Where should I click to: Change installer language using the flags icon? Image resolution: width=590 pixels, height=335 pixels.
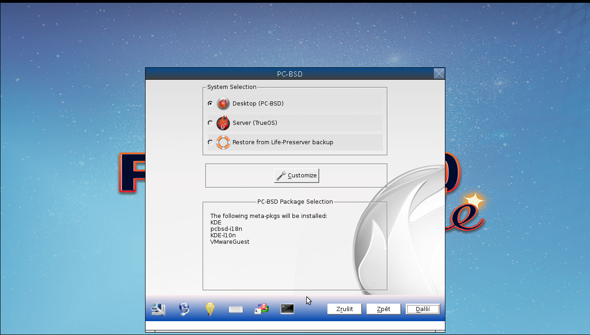click(x=261, y=309)
